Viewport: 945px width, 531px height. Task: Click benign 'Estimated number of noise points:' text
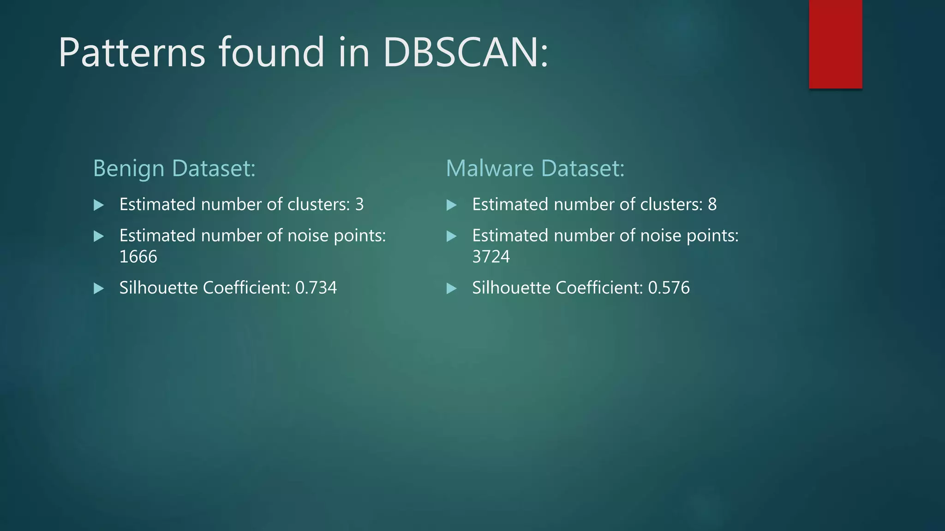click(252, 236)
